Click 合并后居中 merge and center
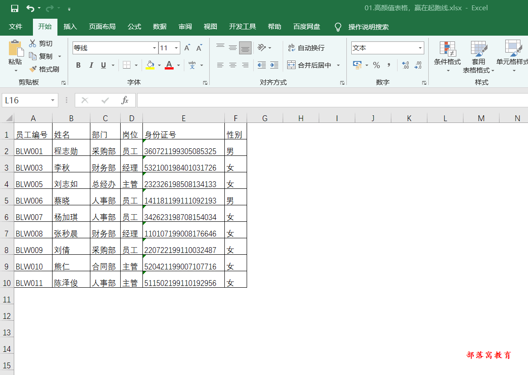 tap(310, 65)
